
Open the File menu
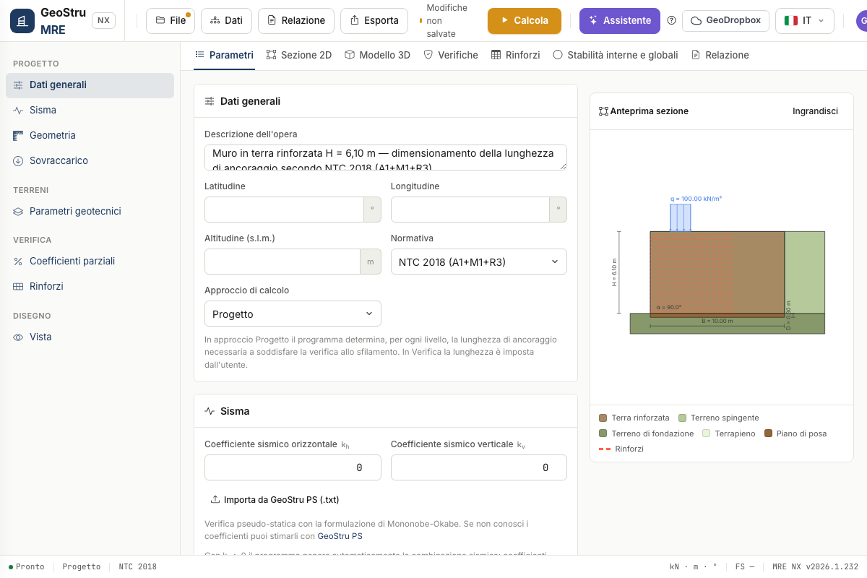pyautogui.click(x=171, y=21)
